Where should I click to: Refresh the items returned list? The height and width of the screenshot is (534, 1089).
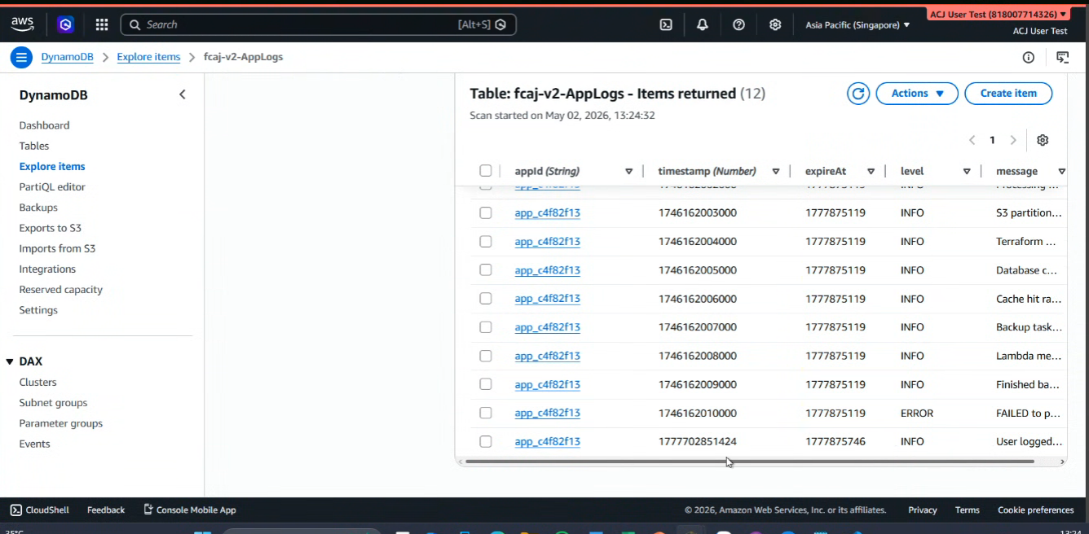click(858, 94)
